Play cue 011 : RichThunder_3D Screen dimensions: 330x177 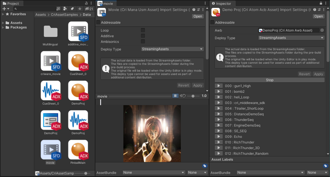tap(219, 148)
